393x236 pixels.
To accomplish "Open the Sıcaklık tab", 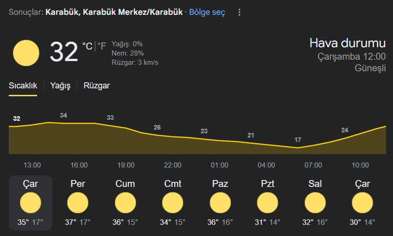I will click(23, 86).
